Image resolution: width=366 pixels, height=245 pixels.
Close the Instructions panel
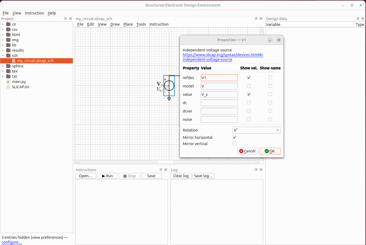[166, 170]
